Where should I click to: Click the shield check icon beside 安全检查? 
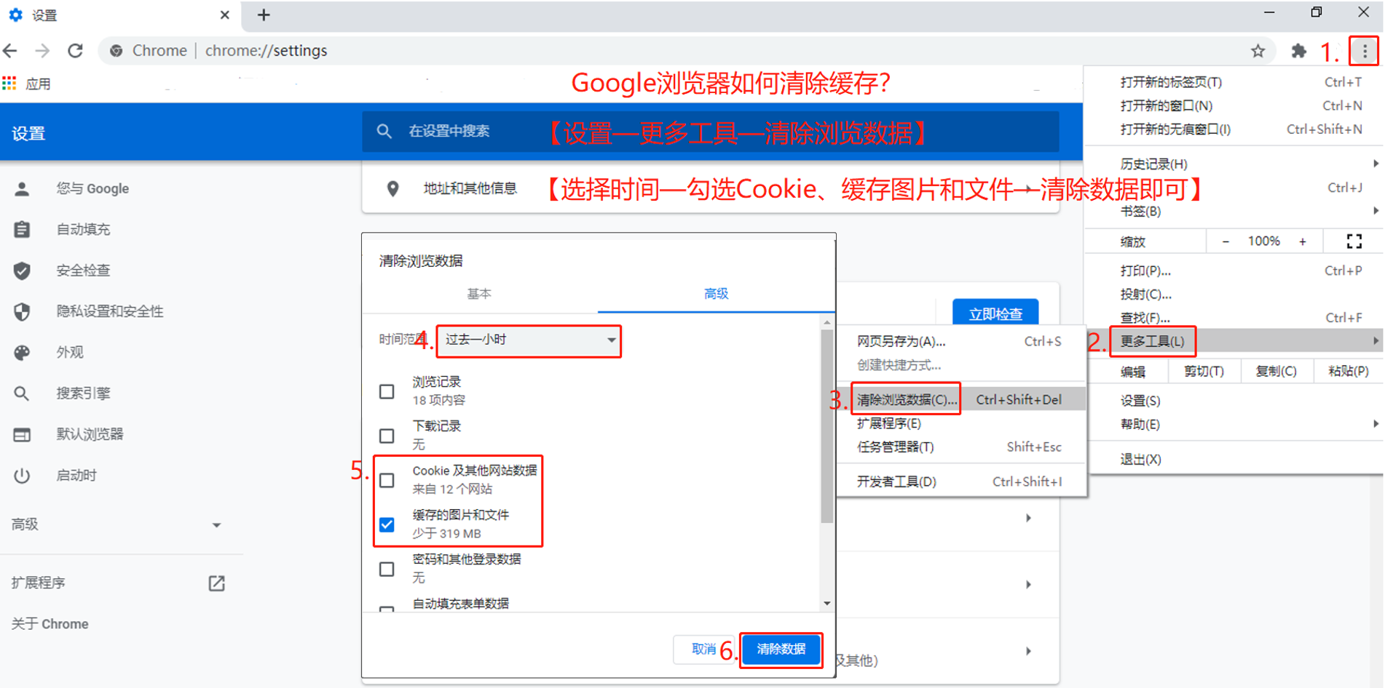22,271
